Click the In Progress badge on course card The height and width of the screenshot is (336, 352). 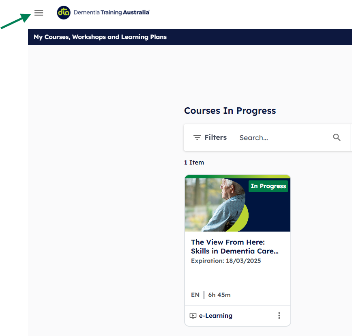click(268, 186)
